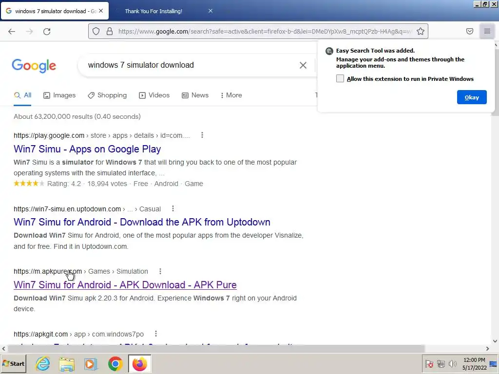Click the forward navigation arrow
Screen dimensions: 499x374
[x=29, y=32]
